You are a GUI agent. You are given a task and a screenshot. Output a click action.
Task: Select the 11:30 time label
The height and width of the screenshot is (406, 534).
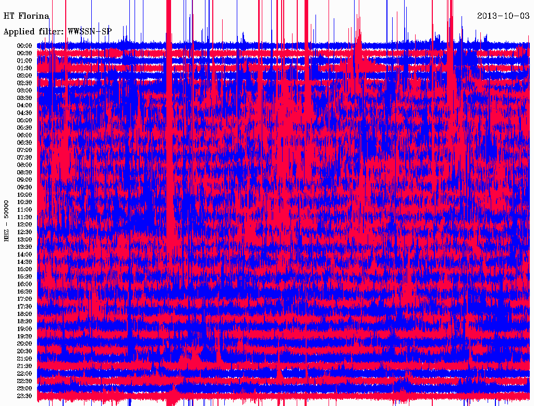tap(25, 217)
